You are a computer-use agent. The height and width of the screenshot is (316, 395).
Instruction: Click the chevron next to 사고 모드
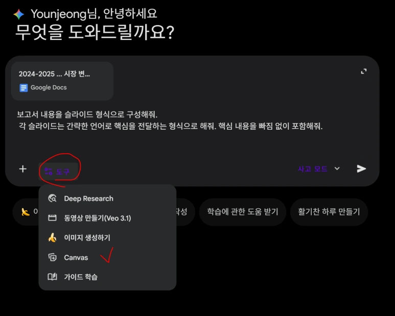coord(337,168)
